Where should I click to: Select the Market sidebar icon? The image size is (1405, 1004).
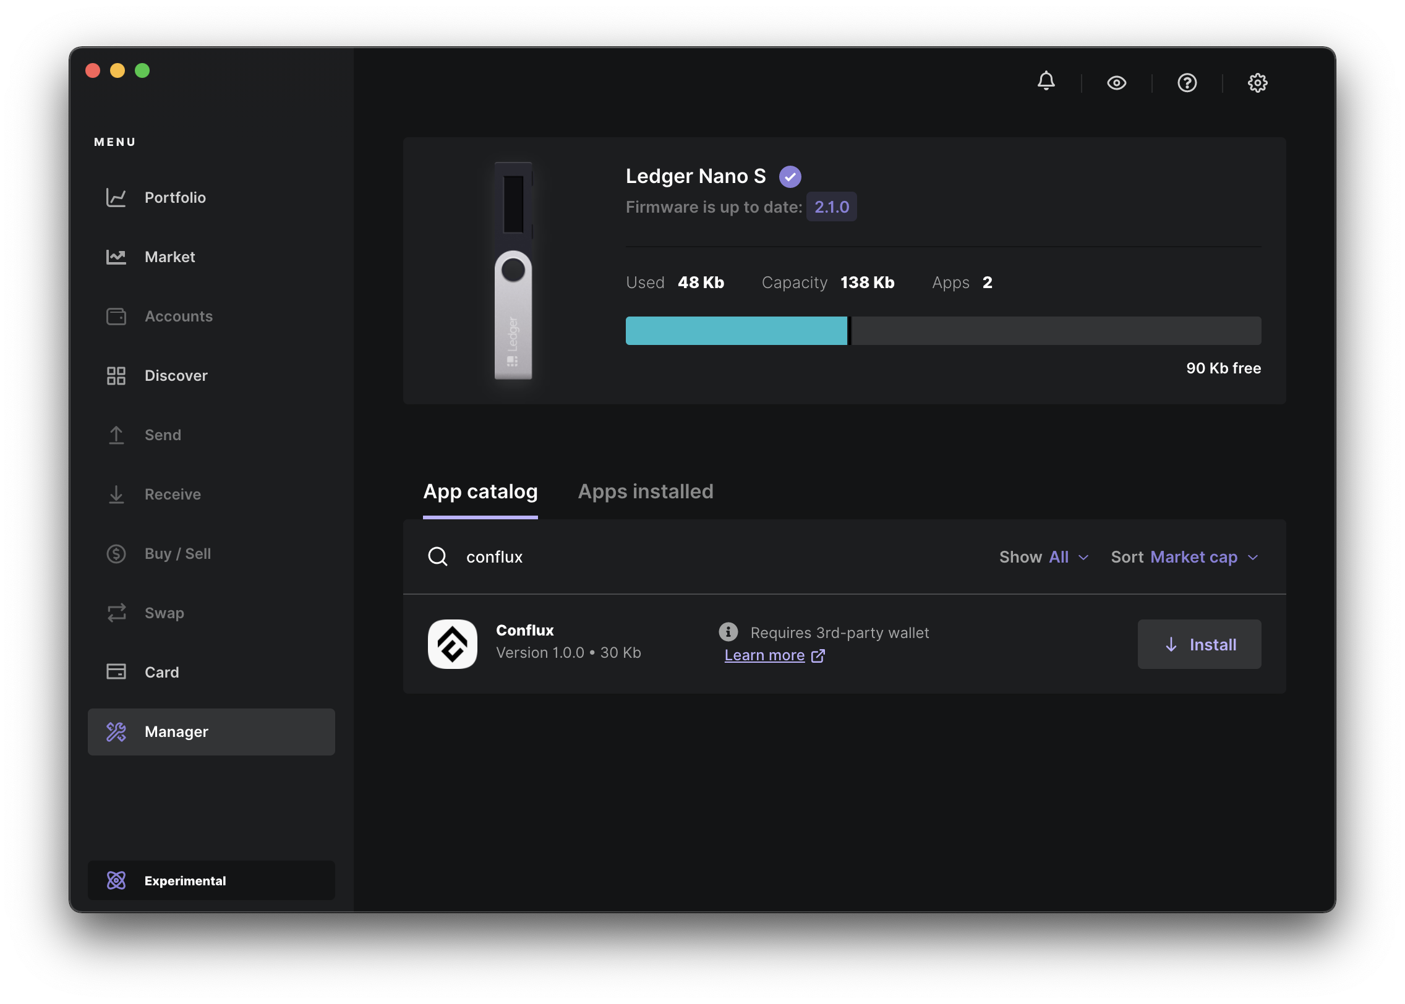pos(116,257)
